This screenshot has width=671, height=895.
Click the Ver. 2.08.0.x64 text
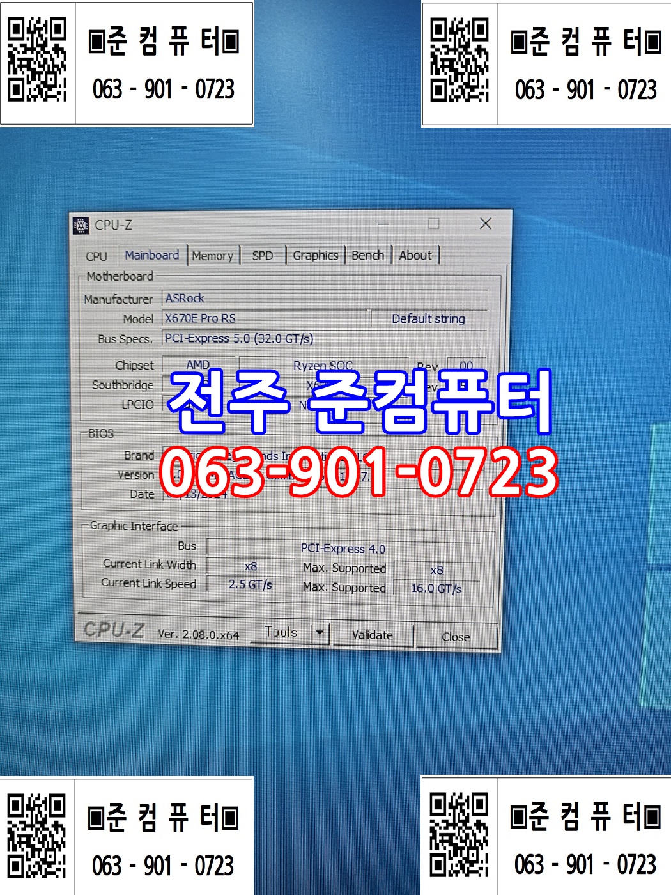(199, 634)
